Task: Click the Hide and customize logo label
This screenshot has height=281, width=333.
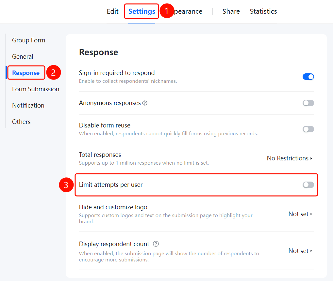Action: (x=113, y=207)
